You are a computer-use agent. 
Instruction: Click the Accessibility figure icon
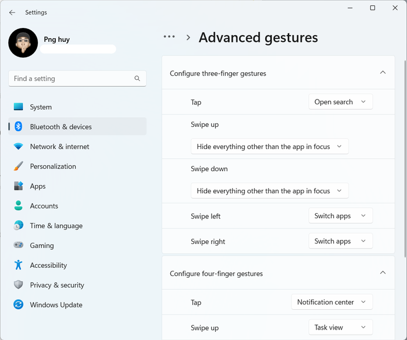[x=18, y=265]
